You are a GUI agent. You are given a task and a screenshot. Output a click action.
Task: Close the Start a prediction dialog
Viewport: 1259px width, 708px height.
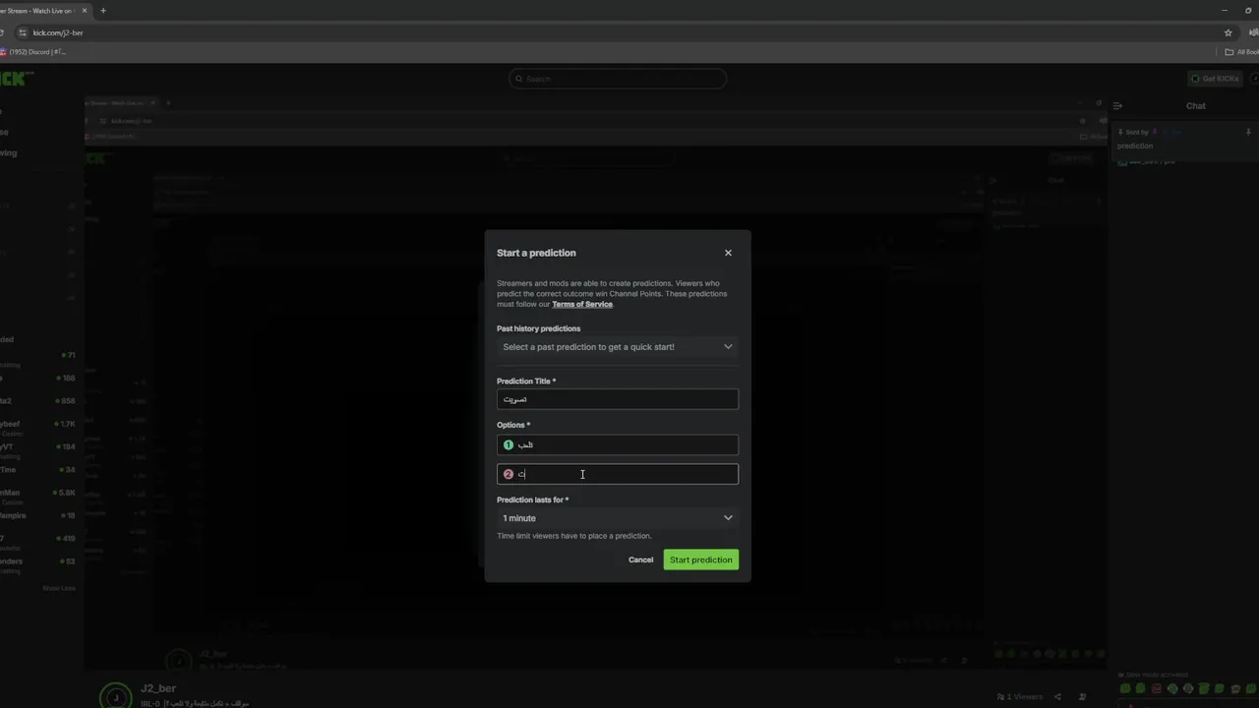728,253
